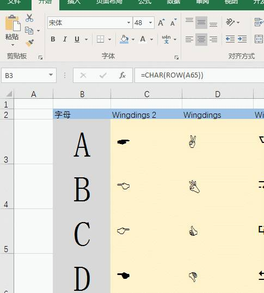Open the fill color paint bucket
264x293 pixels.
point(124,39)
